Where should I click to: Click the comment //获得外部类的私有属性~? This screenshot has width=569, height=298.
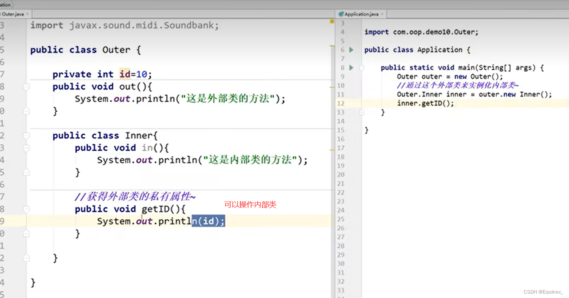[135, 196]
